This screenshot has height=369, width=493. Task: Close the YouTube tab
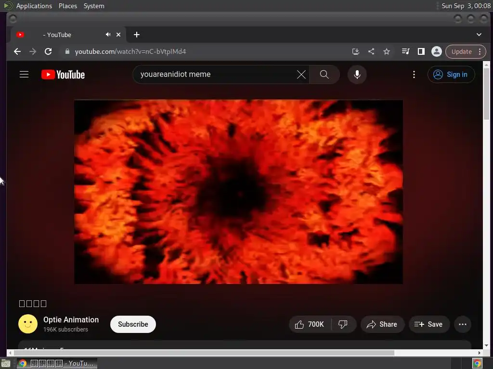118,35
